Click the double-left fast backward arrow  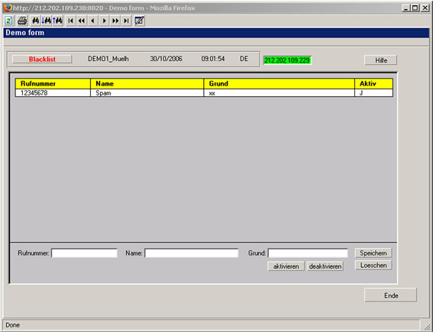(x=82, y=21)
